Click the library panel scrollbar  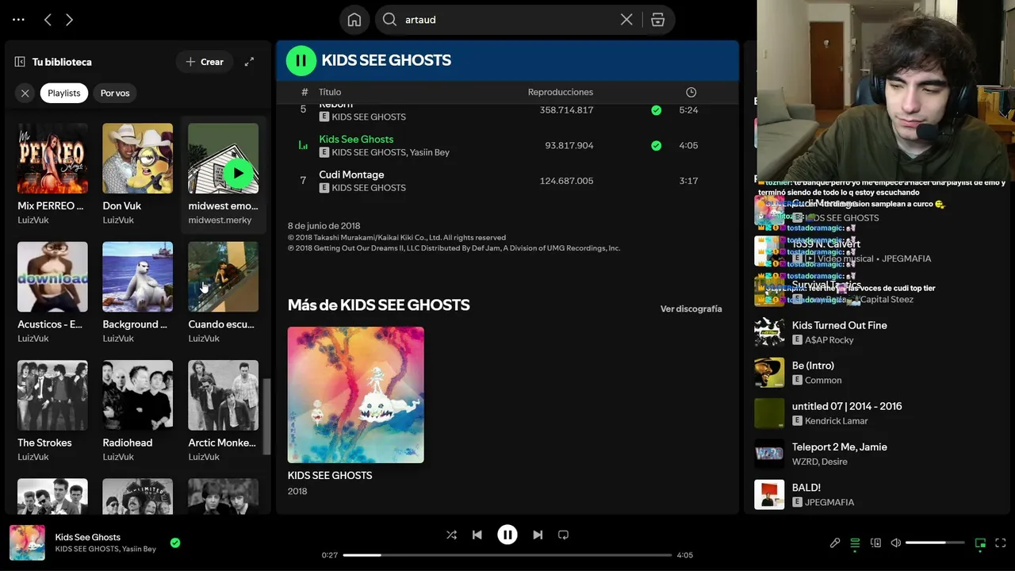[x=266, y=416]
